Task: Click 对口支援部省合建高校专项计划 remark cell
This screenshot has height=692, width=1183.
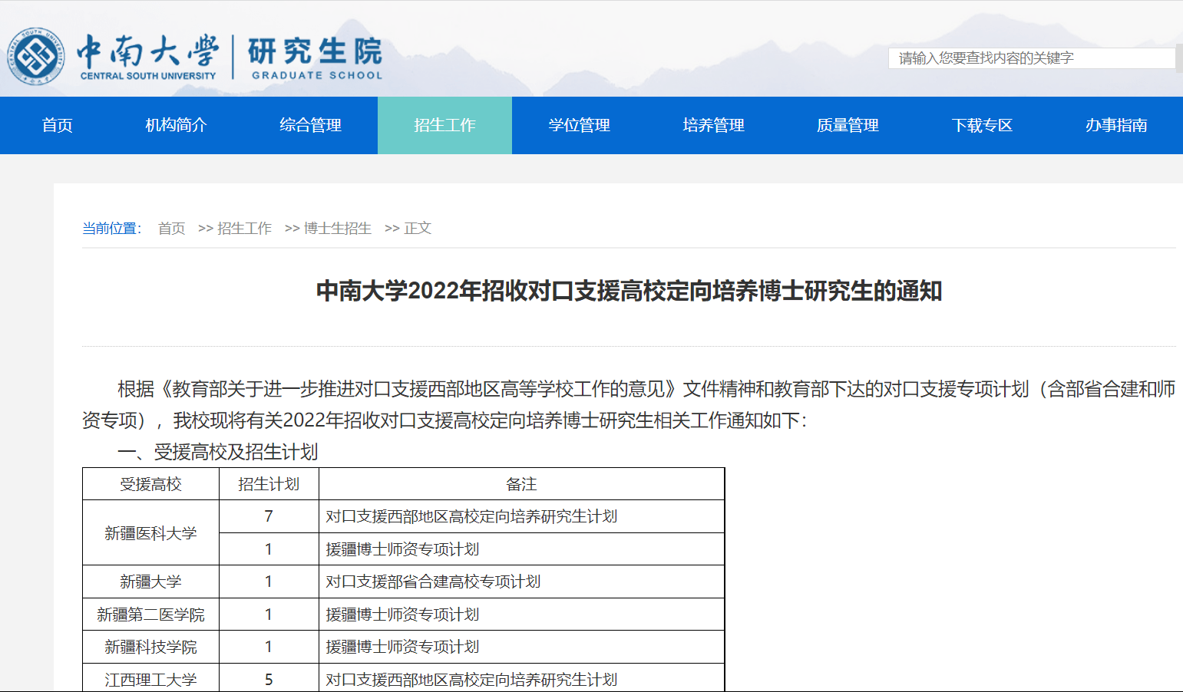Action: 521,582
